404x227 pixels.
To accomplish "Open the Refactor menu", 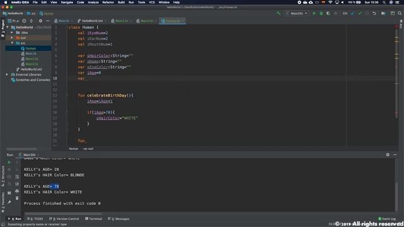I will (108, 3).
